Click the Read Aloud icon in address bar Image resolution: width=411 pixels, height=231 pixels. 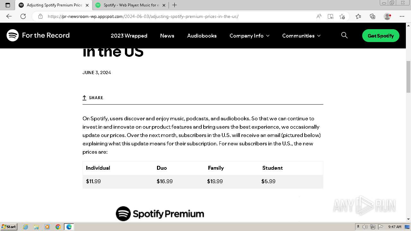pos(319,16)
